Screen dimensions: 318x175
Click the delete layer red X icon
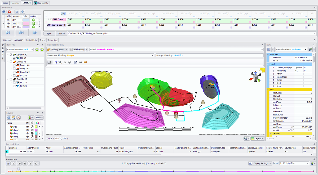(x=19, y=118)
